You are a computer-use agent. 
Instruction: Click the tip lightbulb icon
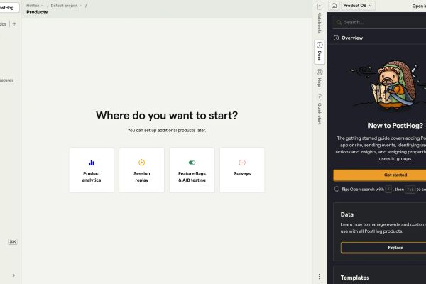tap(337, 189)
